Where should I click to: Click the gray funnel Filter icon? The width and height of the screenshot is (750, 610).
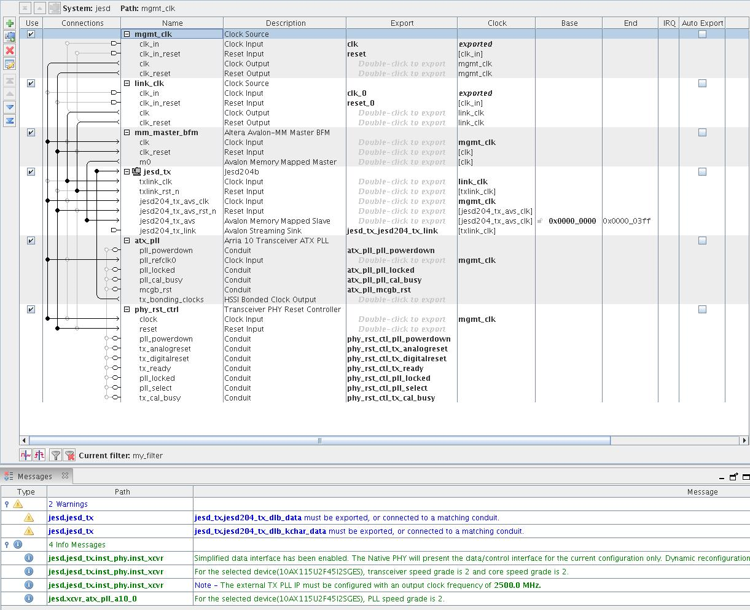coord(56,455)
